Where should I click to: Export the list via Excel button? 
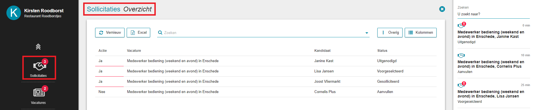(138, 33)
